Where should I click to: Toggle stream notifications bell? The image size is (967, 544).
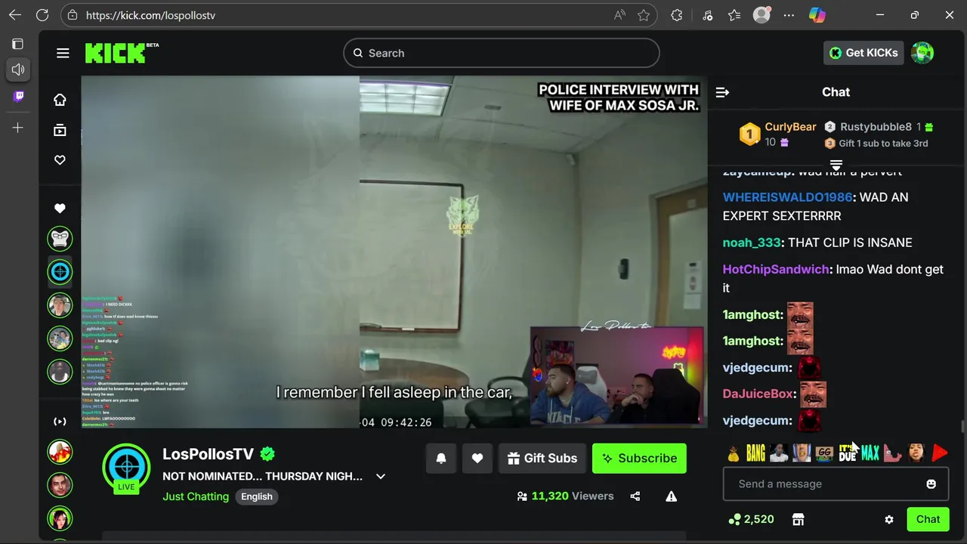click(x=441, y=459)
